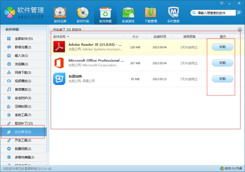245x172 pixels.
Task: Uninstall Adobe Reader XI with 卸载 button
Action: coord(222,47)
